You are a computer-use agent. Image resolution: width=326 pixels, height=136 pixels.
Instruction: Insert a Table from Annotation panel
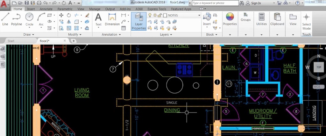tap(124, 28)
